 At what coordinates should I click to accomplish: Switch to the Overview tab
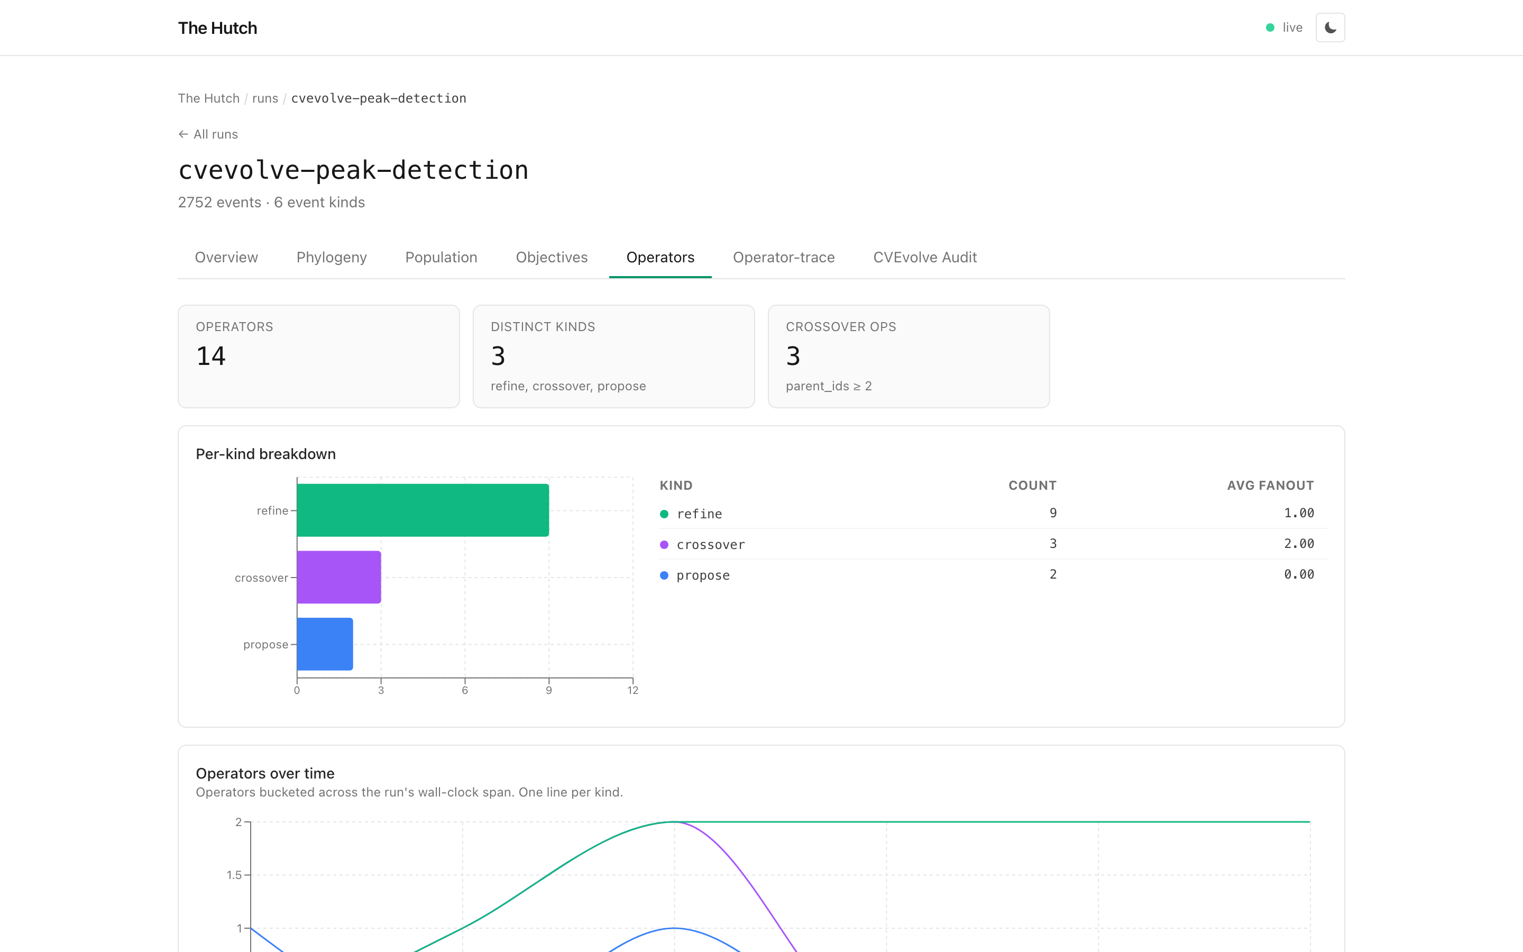(226, 258)
